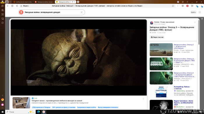Click the 50% доплата по факту установки tag
The height and width of the screenshot is (114, 204).
[64, 107]
